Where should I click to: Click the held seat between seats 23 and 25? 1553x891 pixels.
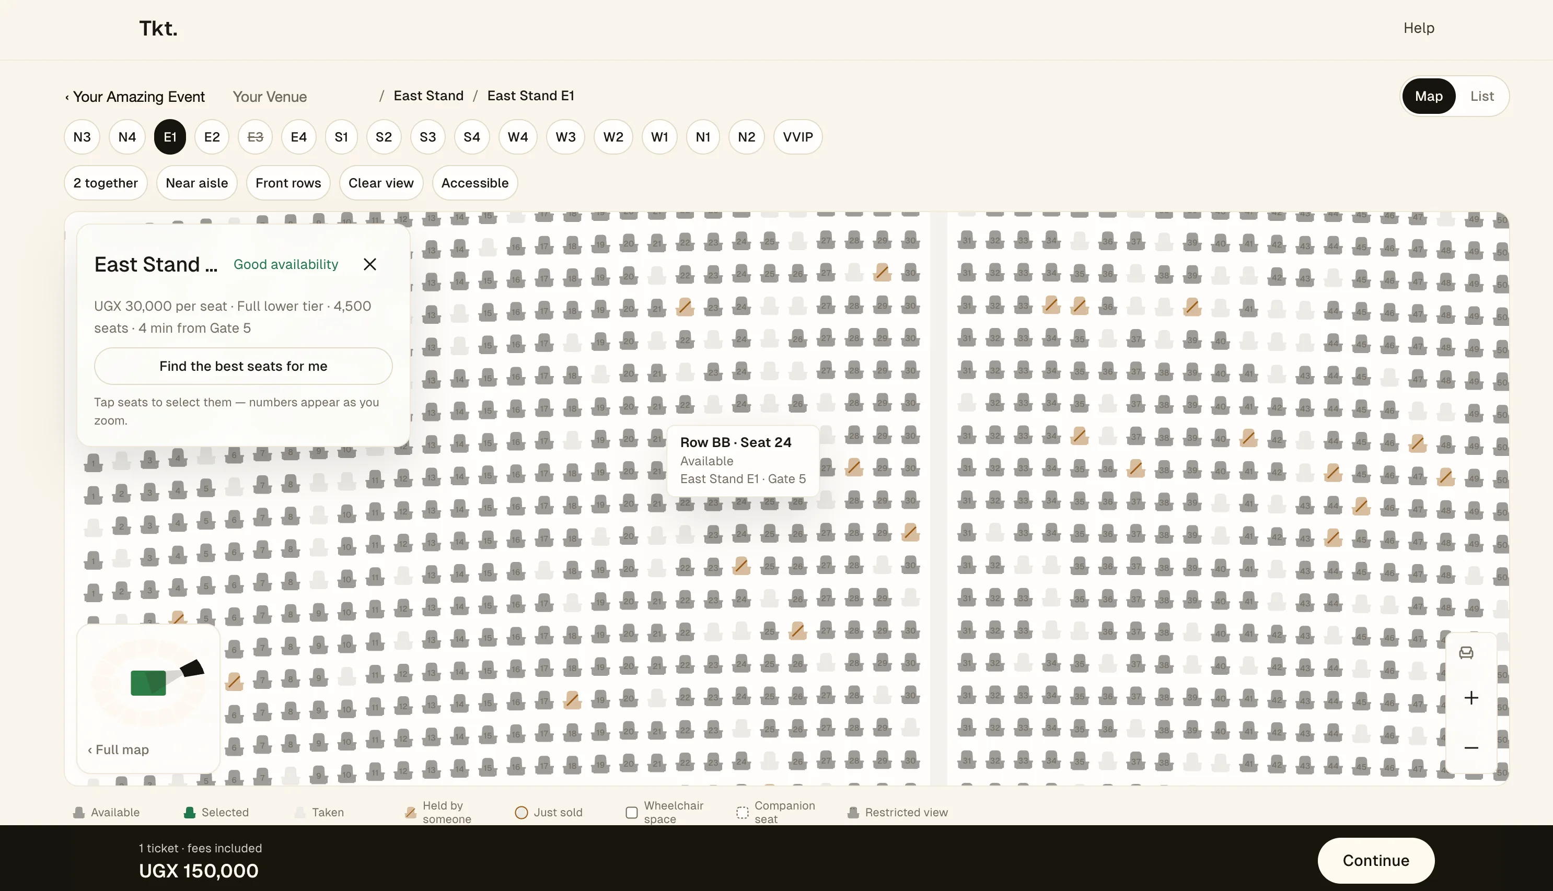741,566
